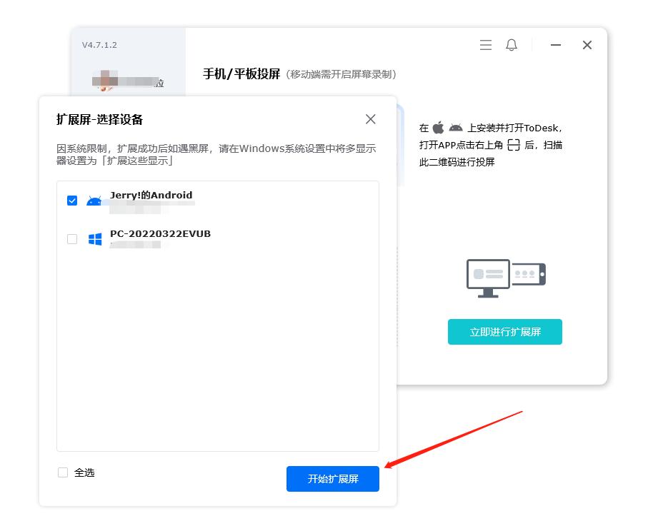Click the Windows logo beside PC-20220322EVUB
648x516 pixels.
[94, 238]
